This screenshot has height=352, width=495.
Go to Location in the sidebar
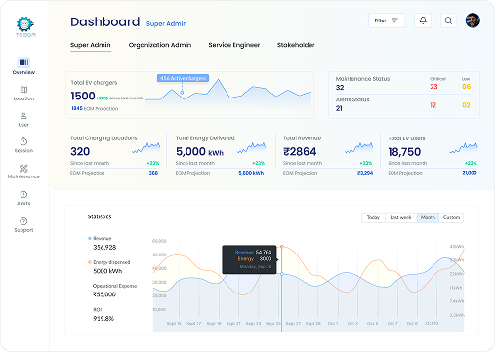click(x=23, y=90)
